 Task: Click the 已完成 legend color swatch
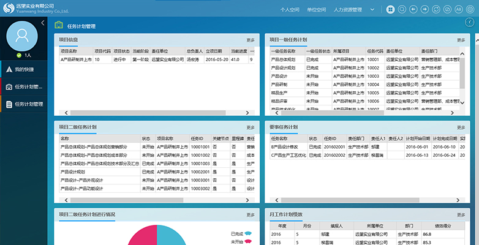[249, 233]
